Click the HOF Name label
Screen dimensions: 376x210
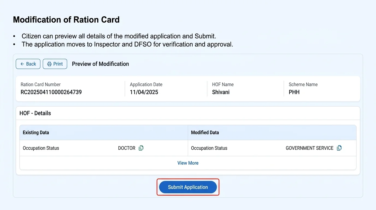[223, 84]
